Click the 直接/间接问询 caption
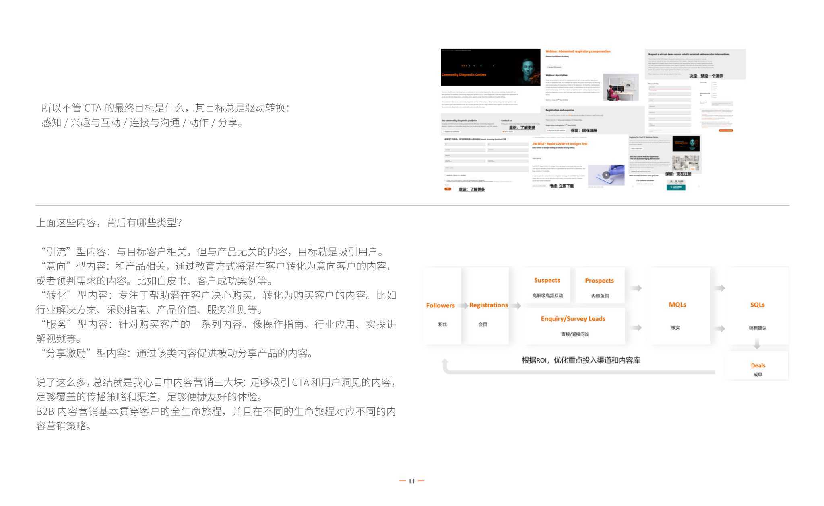The width and height of the screenshot is (824, 506). click(x=575, y=334)
